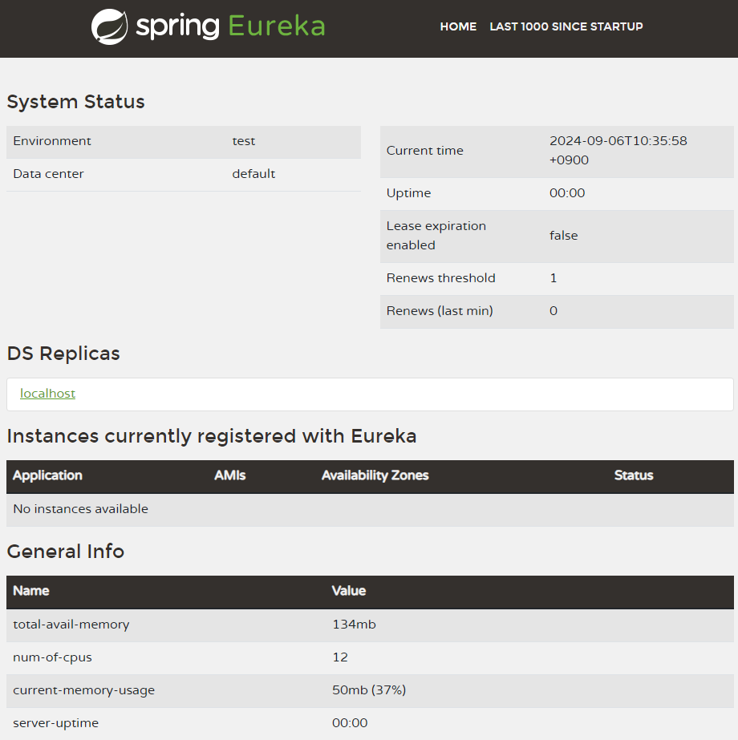Screen dimensions: 738x740
Task: Select the total-avail-memory row name
Action: tap(71, 625)
